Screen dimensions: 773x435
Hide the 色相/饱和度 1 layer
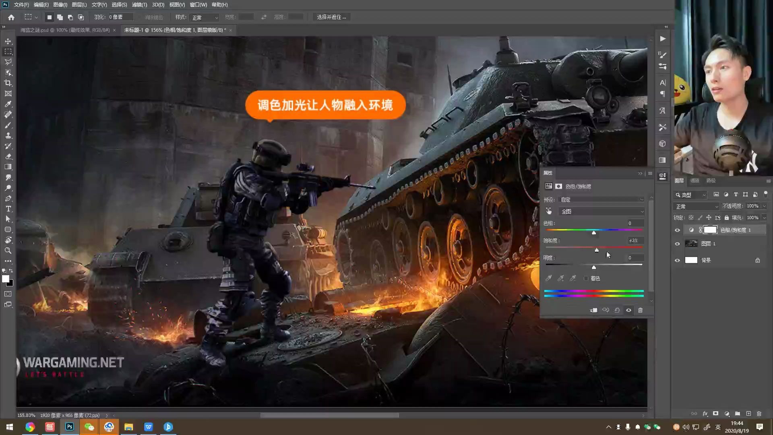pos(677,230)
